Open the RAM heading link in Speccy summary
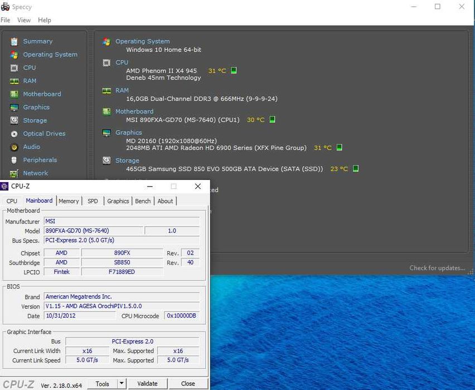The height and width of the screenshot is (390, 475). 122,90
